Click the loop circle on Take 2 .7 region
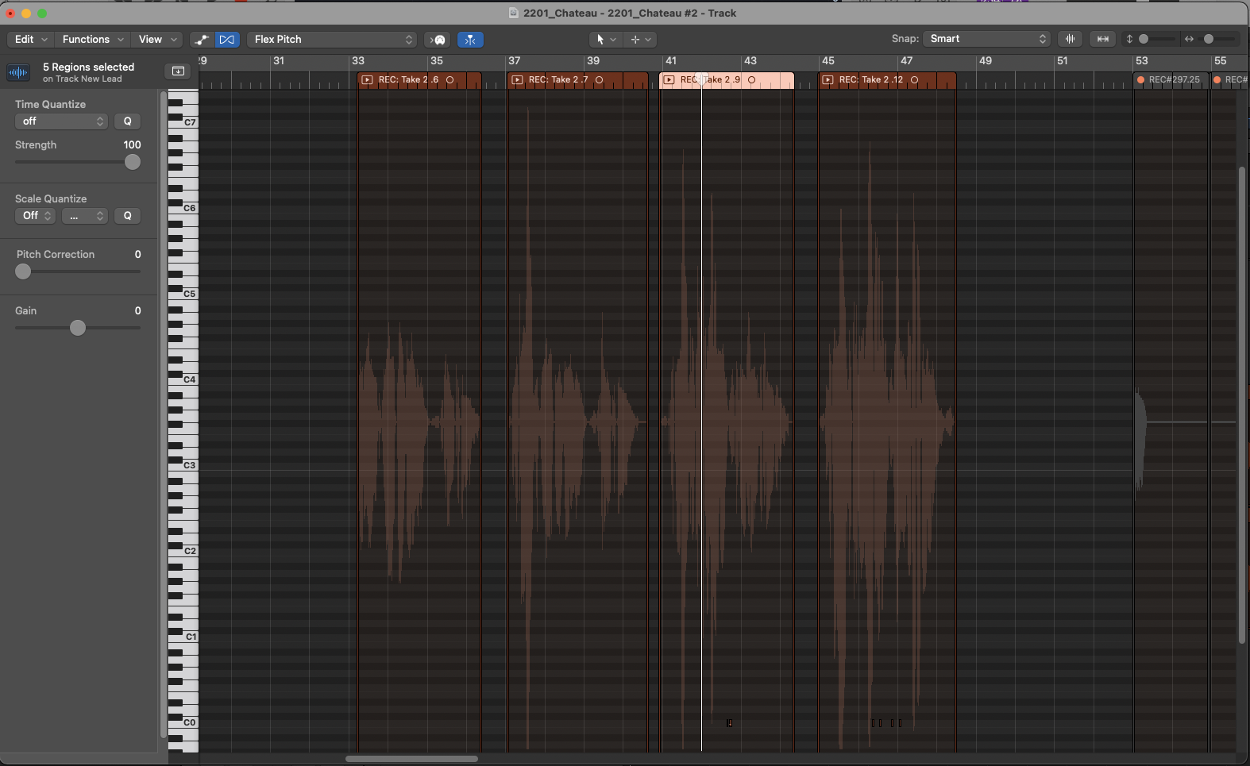 (x=600, y=80)
